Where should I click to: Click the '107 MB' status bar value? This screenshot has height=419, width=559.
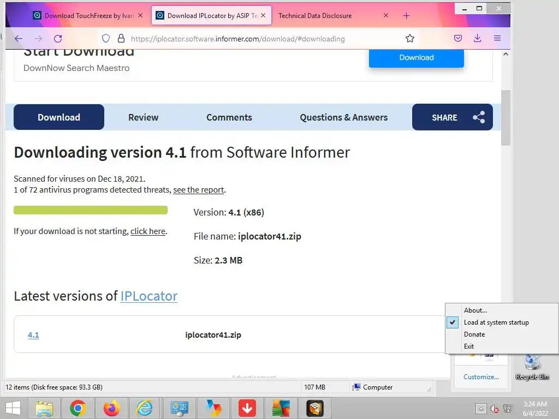314,387
